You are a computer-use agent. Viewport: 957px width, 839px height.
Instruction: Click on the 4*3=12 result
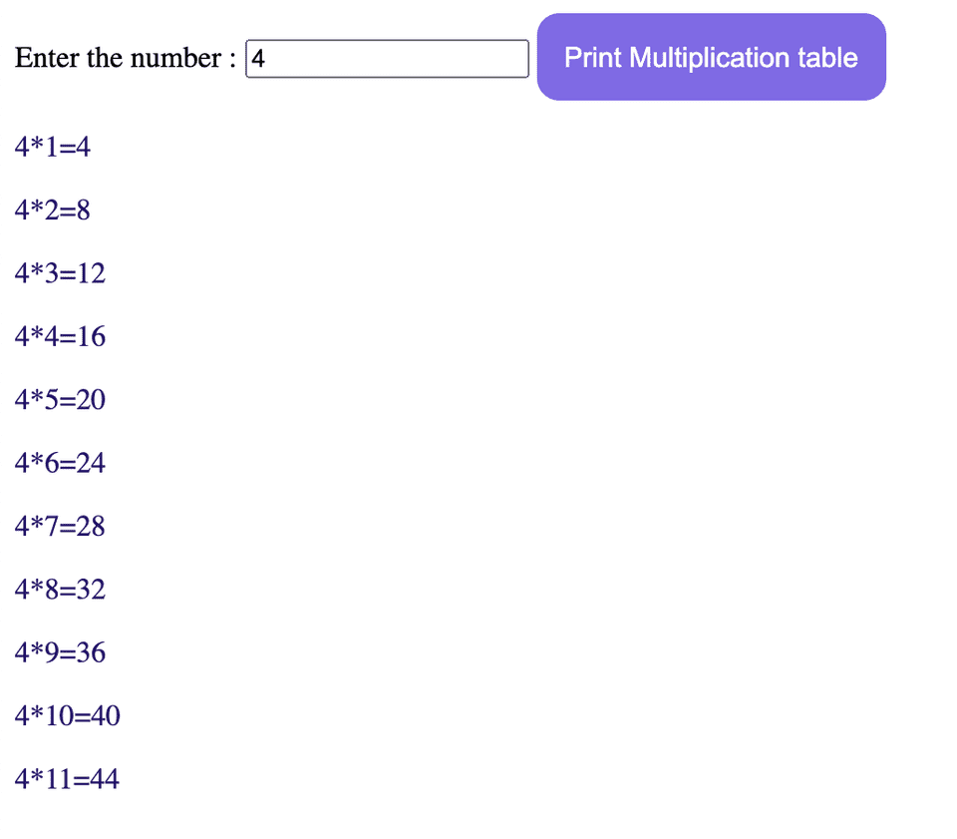coord(59,273)
